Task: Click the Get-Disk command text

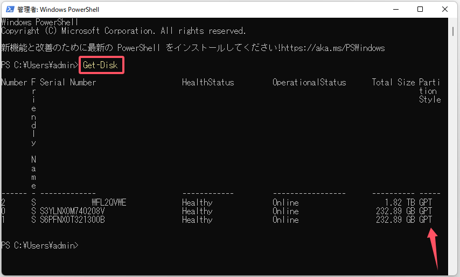Action: 100,65
